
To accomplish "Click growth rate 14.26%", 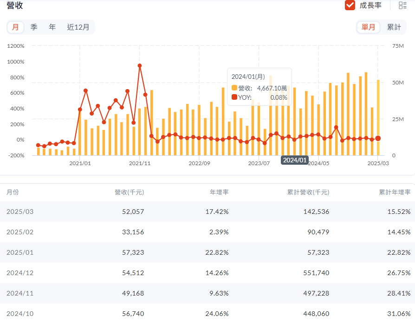I will click(217, 273).
